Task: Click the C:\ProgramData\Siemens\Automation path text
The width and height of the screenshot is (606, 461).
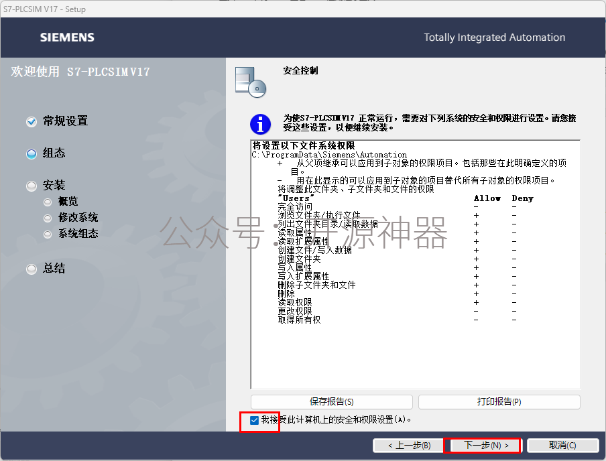Action: 329,155
